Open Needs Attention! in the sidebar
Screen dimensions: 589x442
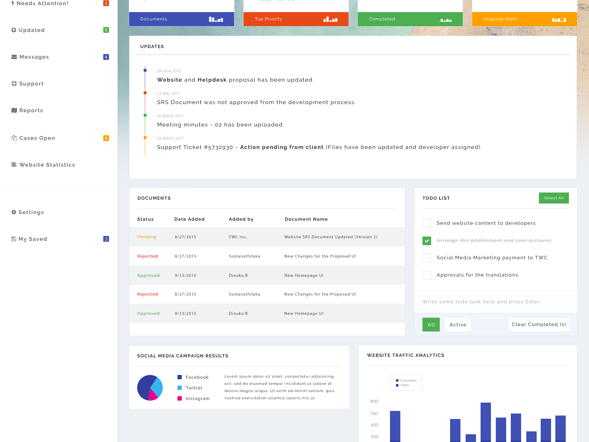tap(43, 3)
